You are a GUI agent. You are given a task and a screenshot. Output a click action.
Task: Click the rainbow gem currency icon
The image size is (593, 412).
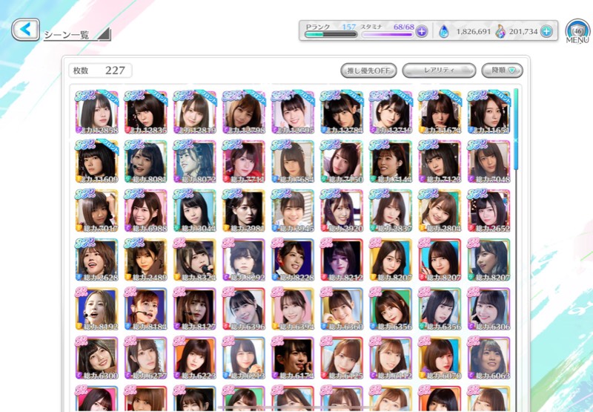click(x=500, y=31)
